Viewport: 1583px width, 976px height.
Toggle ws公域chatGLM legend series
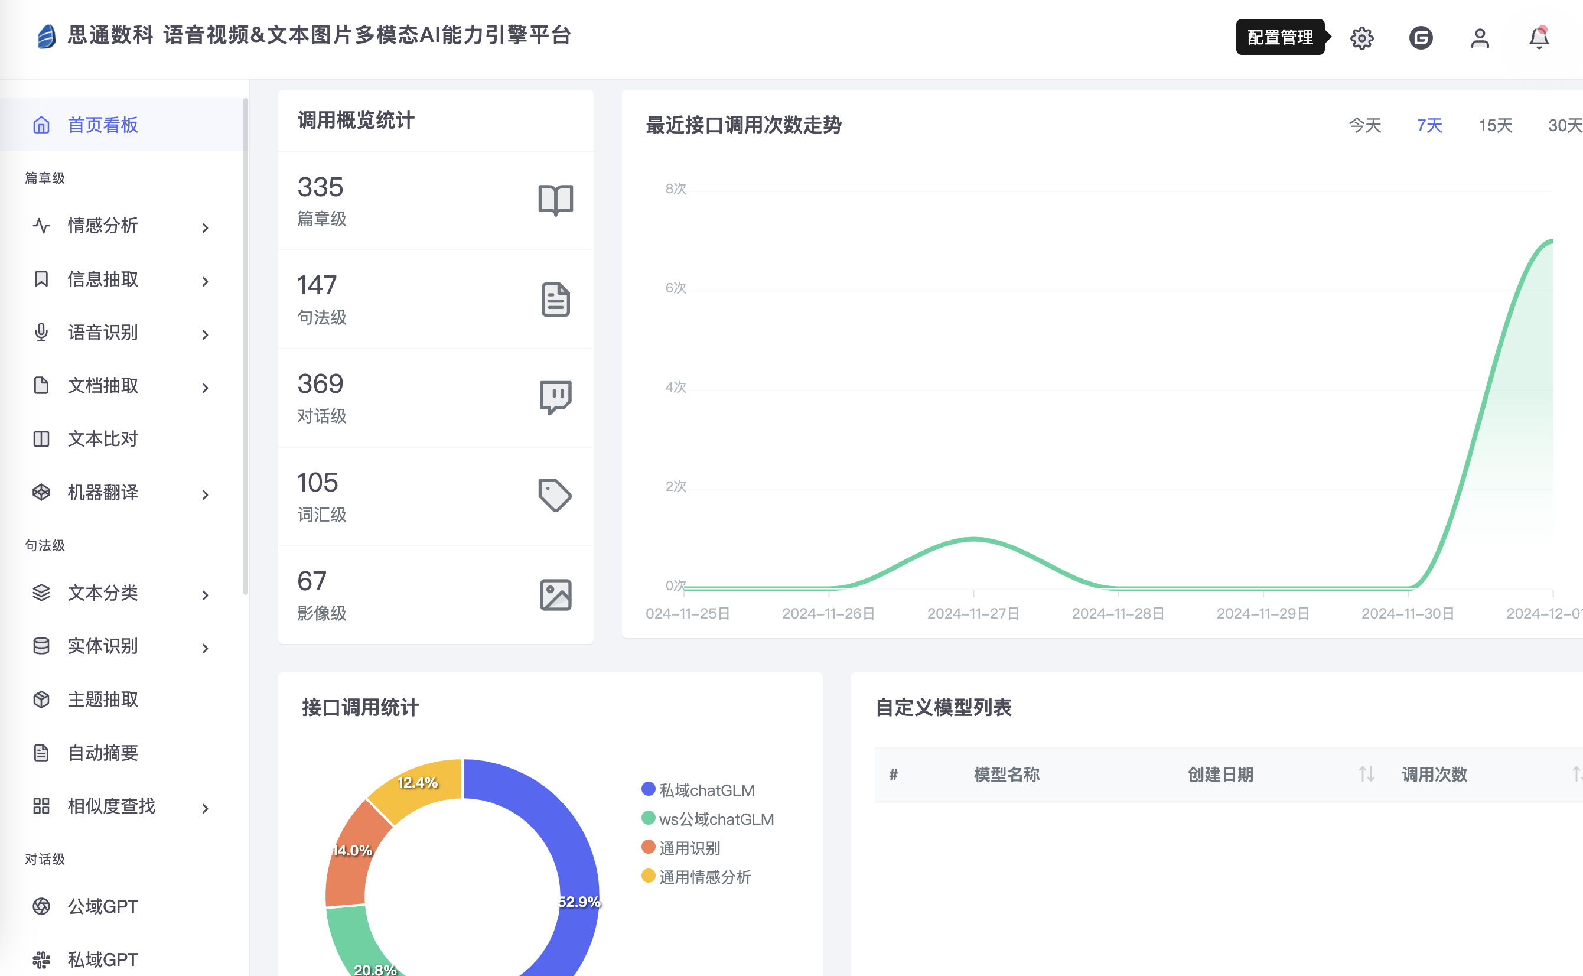tap(715, 819)
